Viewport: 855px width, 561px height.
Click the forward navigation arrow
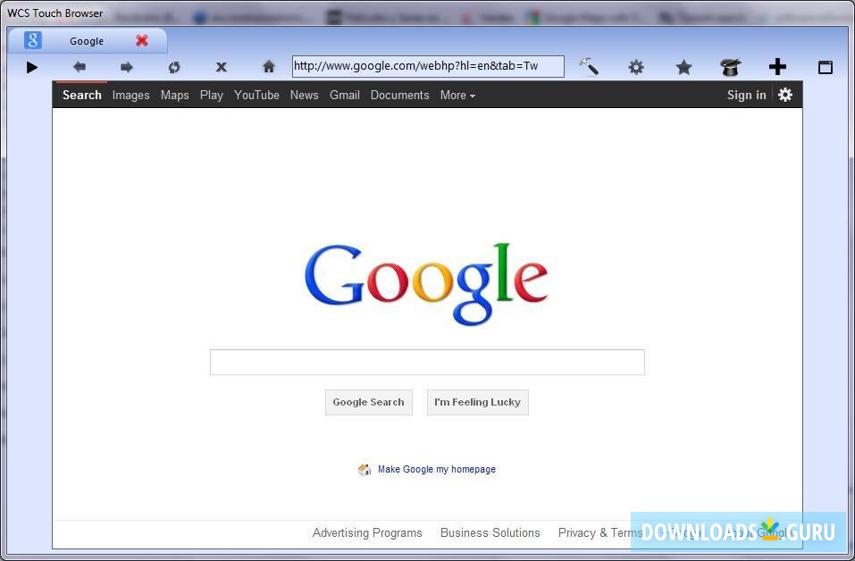126,66
